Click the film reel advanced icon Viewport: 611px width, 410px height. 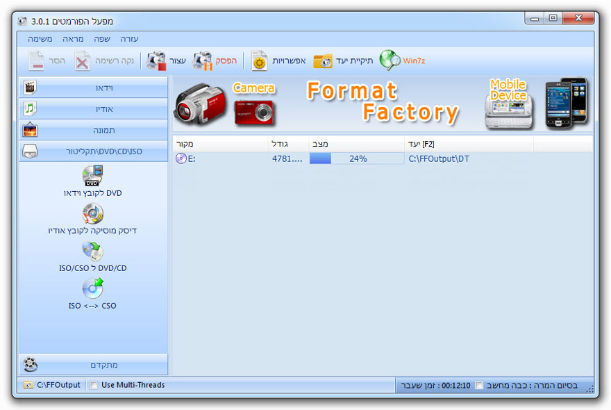pyautogui.click(x=30, y=364)
